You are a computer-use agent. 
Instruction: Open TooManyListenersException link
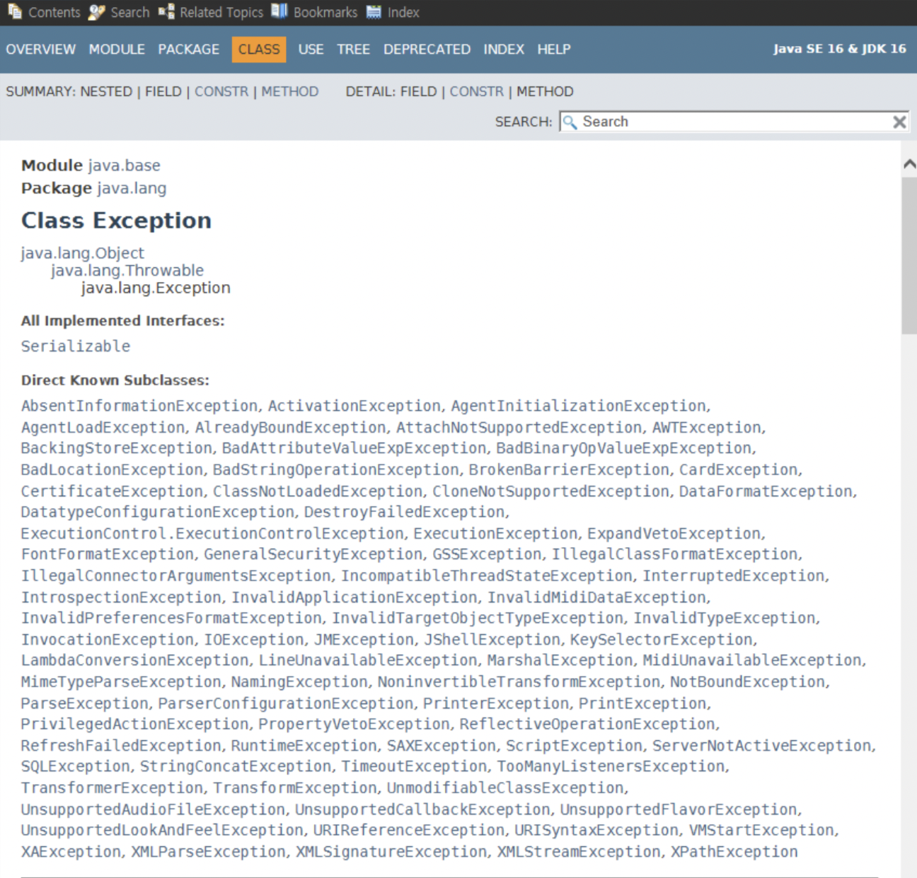point(611,767)
